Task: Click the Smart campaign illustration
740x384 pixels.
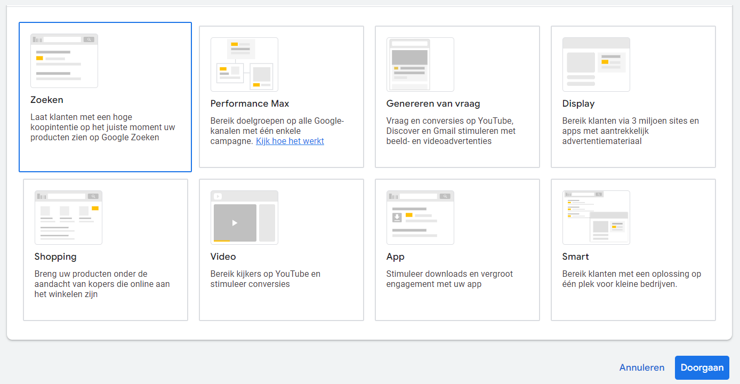Action: (x=596, y=218)
